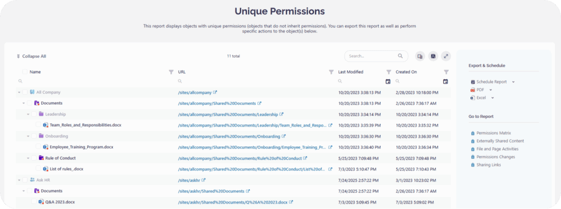Click the Leadership folder icon
This screenshot has height=209, width=561.
tap(41, 114)
